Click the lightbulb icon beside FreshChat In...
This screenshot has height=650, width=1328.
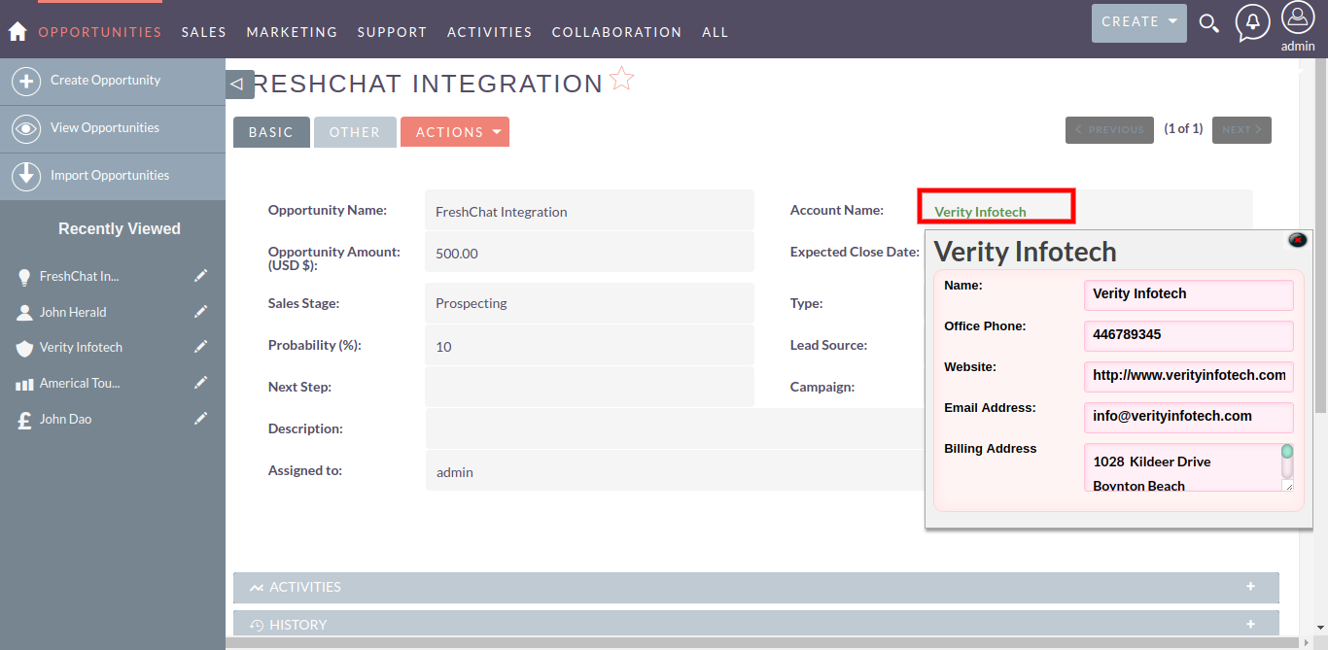[x=24, y=277]
